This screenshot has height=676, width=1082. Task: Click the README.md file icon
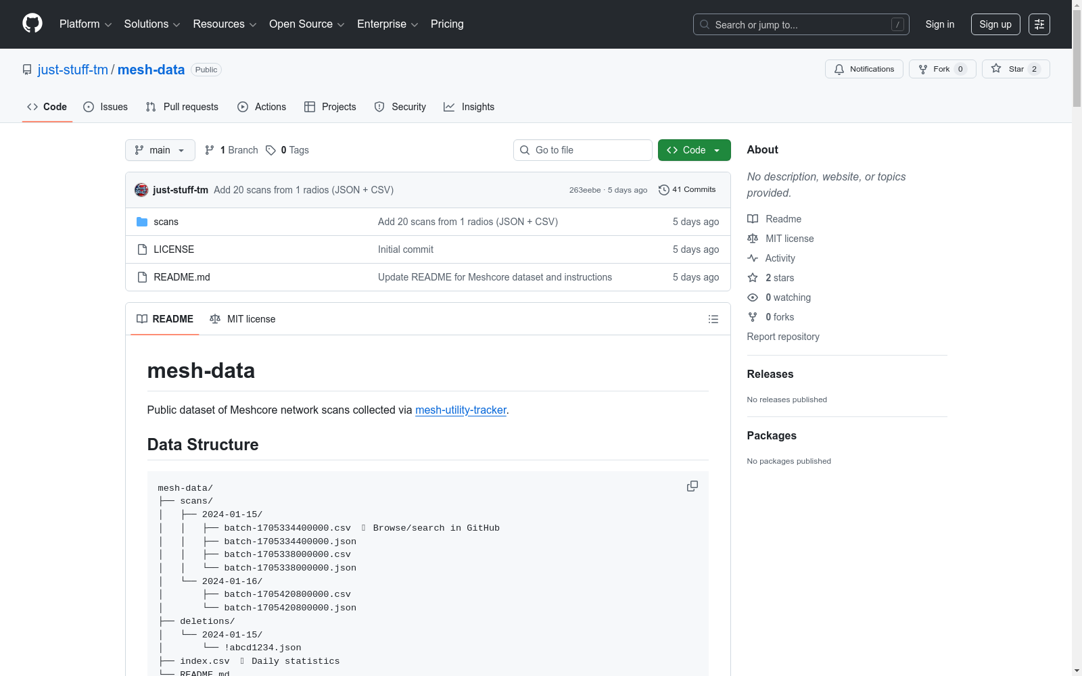(x=142, y=277)
